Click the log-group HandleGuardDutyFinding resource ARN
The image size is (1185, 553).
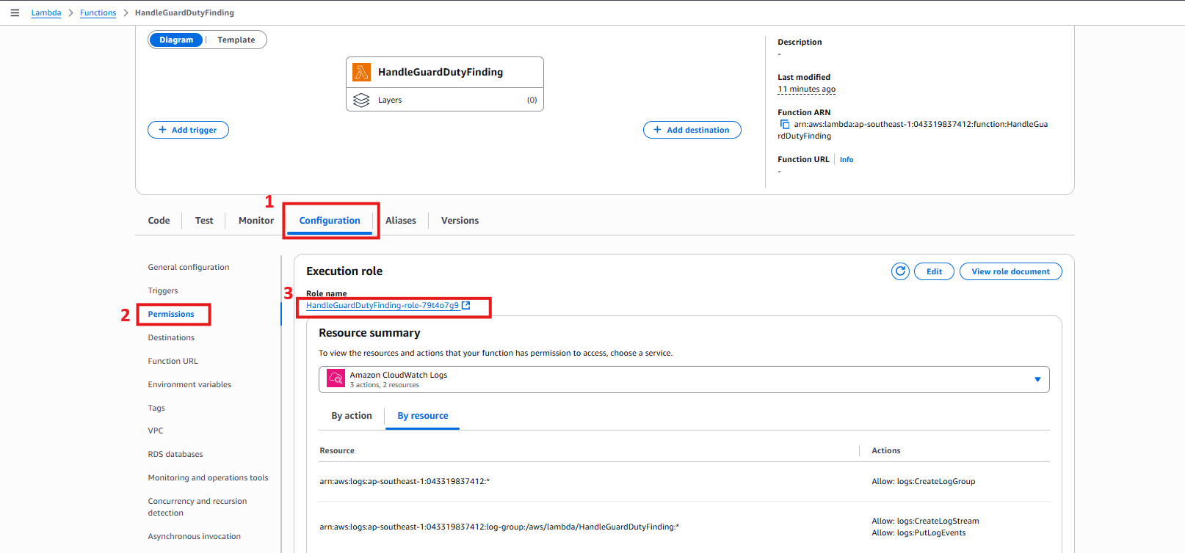pos(499,527)
